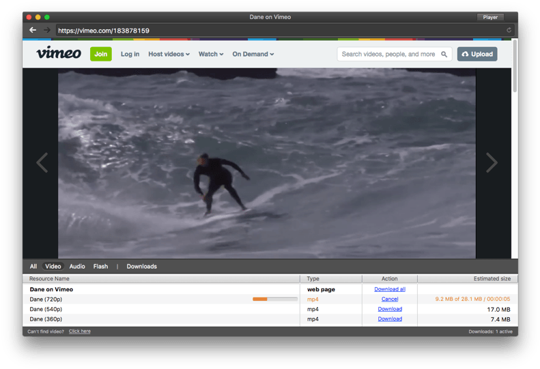Image resolution: width=540 pixels, height=369 pixels.
Task: Open the Click here link for missing video
Action: (80, 331)
